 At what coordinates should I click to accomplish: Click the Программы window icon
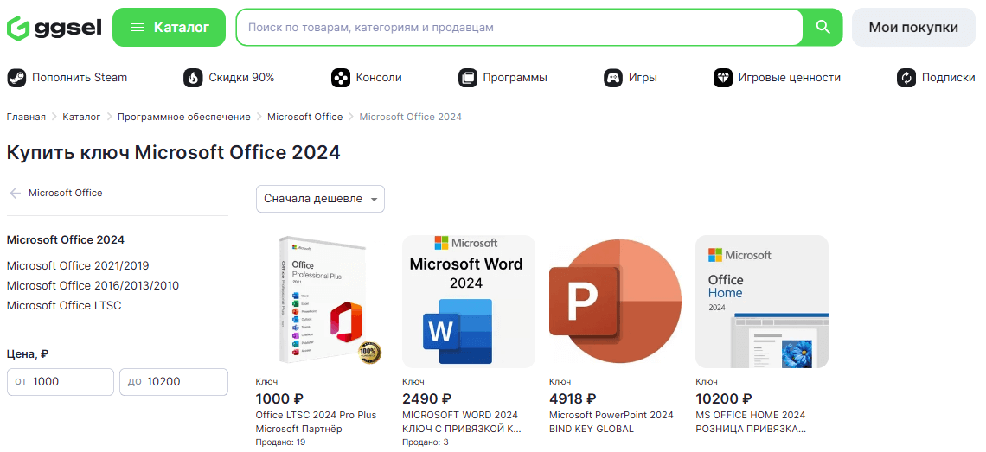point(468,78)
